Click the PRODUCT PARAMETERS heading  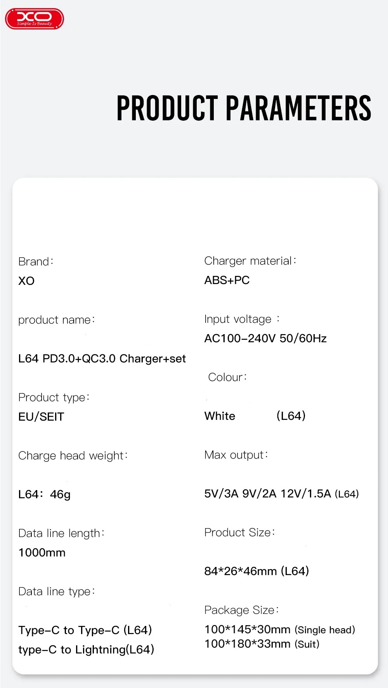pyautogui.click(x=244, y=108)
